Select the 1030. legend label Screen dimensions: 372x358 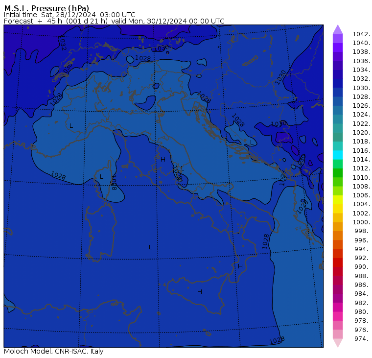pos(361,88)
